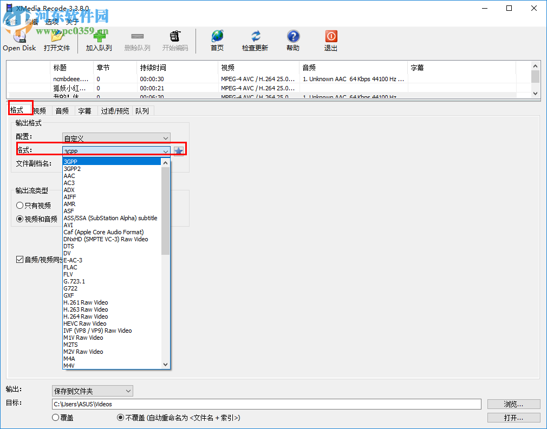This screenshot has width=547, height=429.
Task: Click the Open Disk icon
Action: click(19, 37)
